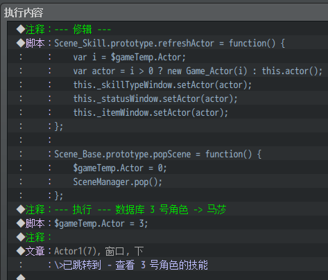Select the SceneManager.pop() line
The image size is (328, 280).
click(168, 182)
